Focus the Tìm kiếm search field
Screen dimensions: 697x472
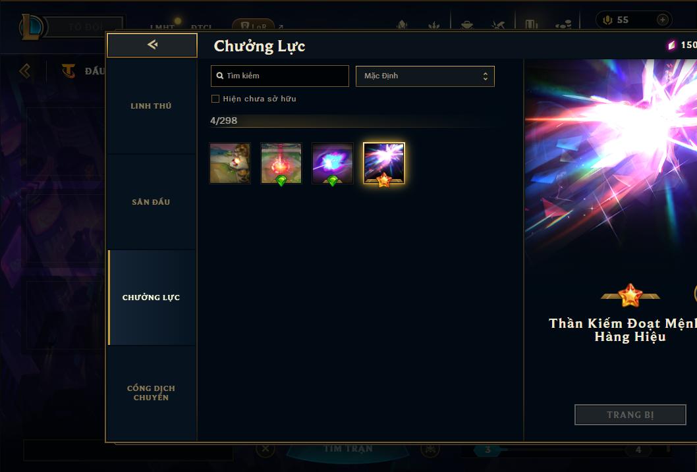279,76
